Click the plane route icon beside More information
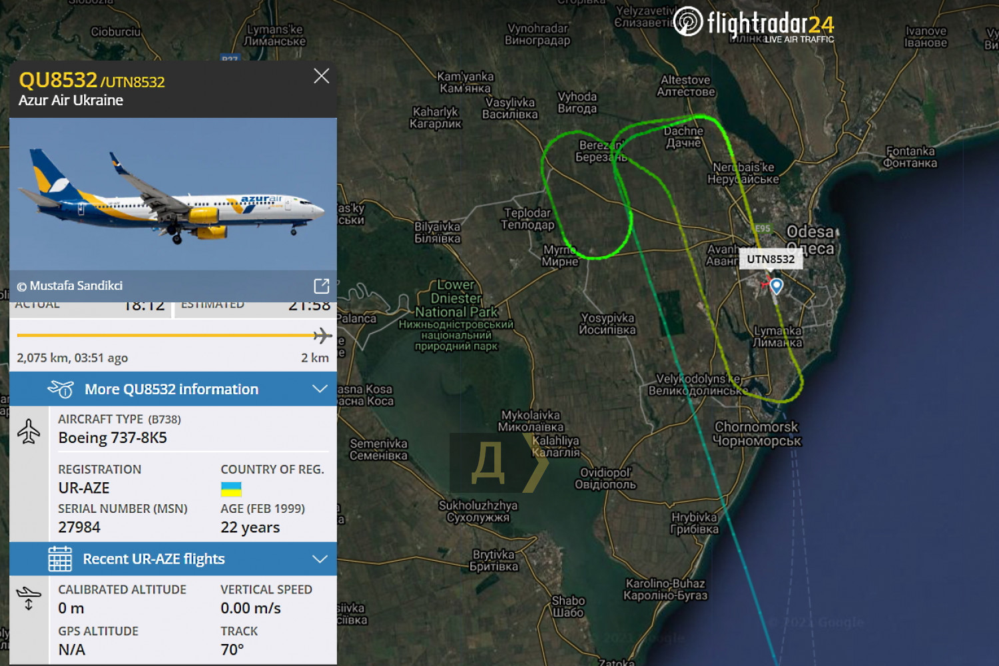Viewport: 999px width, 666px height. [x=61, y=389]
